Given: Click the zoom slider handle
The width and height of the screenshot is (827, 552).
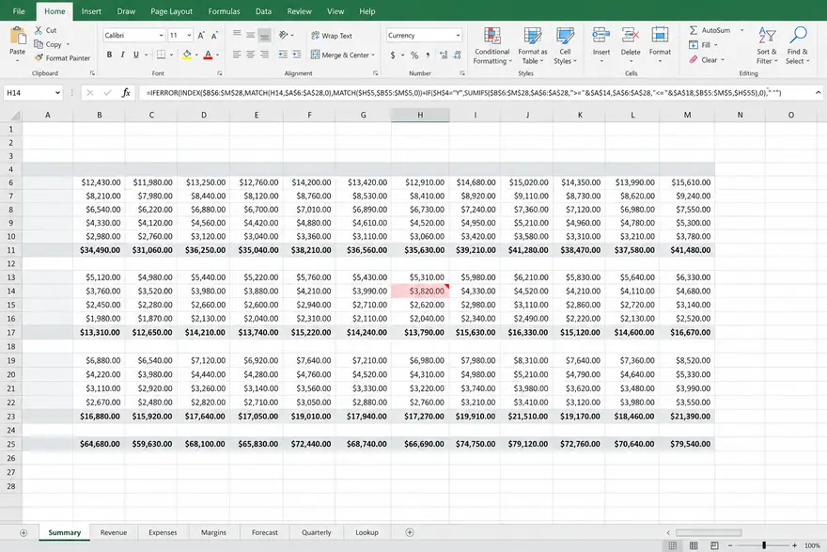Looking at the screenshot, I should tap(764, 545).
